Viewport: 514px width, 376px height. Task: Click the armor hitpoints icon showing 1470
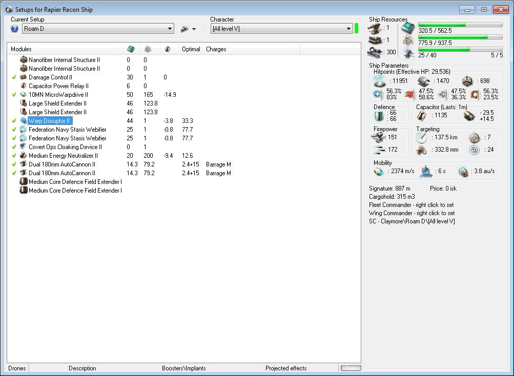(x=423, y=81)
